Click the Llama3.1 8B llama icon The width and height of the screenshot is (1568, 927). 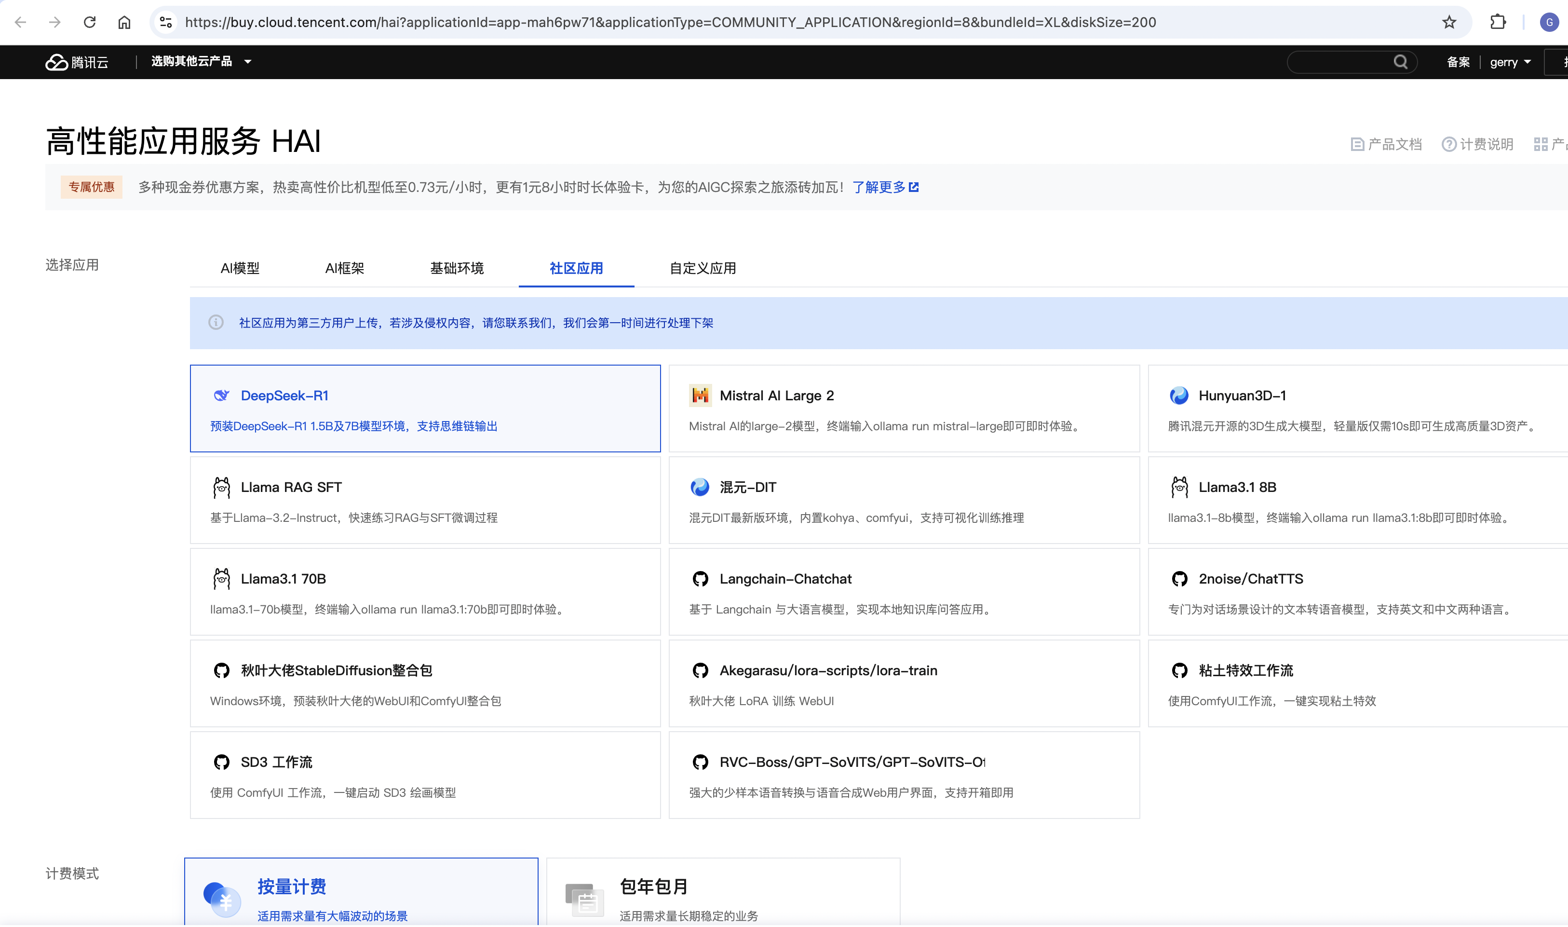pyautogui.click(x=1179, y=487)
